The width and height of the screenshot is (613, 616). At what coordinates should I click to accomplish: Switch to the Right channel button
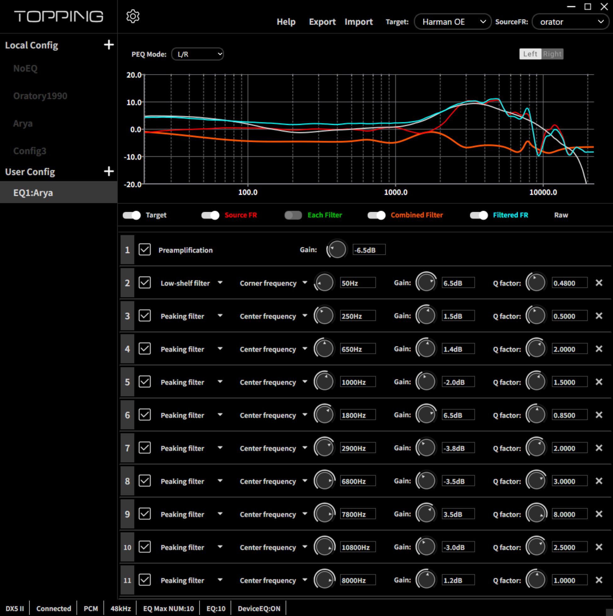[552, 54]
